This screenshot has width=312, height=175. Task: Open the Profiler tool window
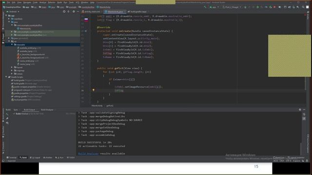point(48,157)
